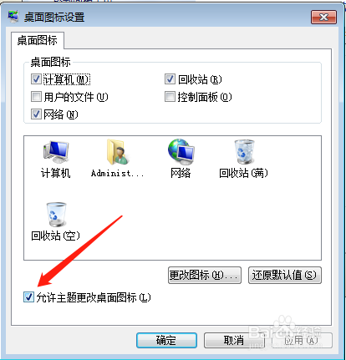Enable the 用户的文件(U) checkbox
The image size is (346, 360).
pos(36,97)
